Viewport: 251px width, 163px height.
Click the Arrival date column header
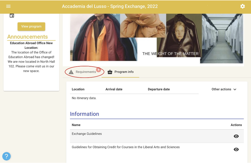[114, 89]
